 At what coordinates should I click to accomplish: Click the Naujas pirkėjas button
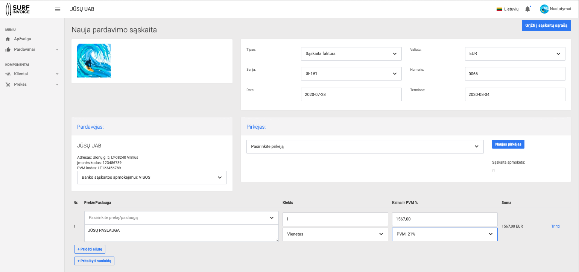click(x=508, y=144)
